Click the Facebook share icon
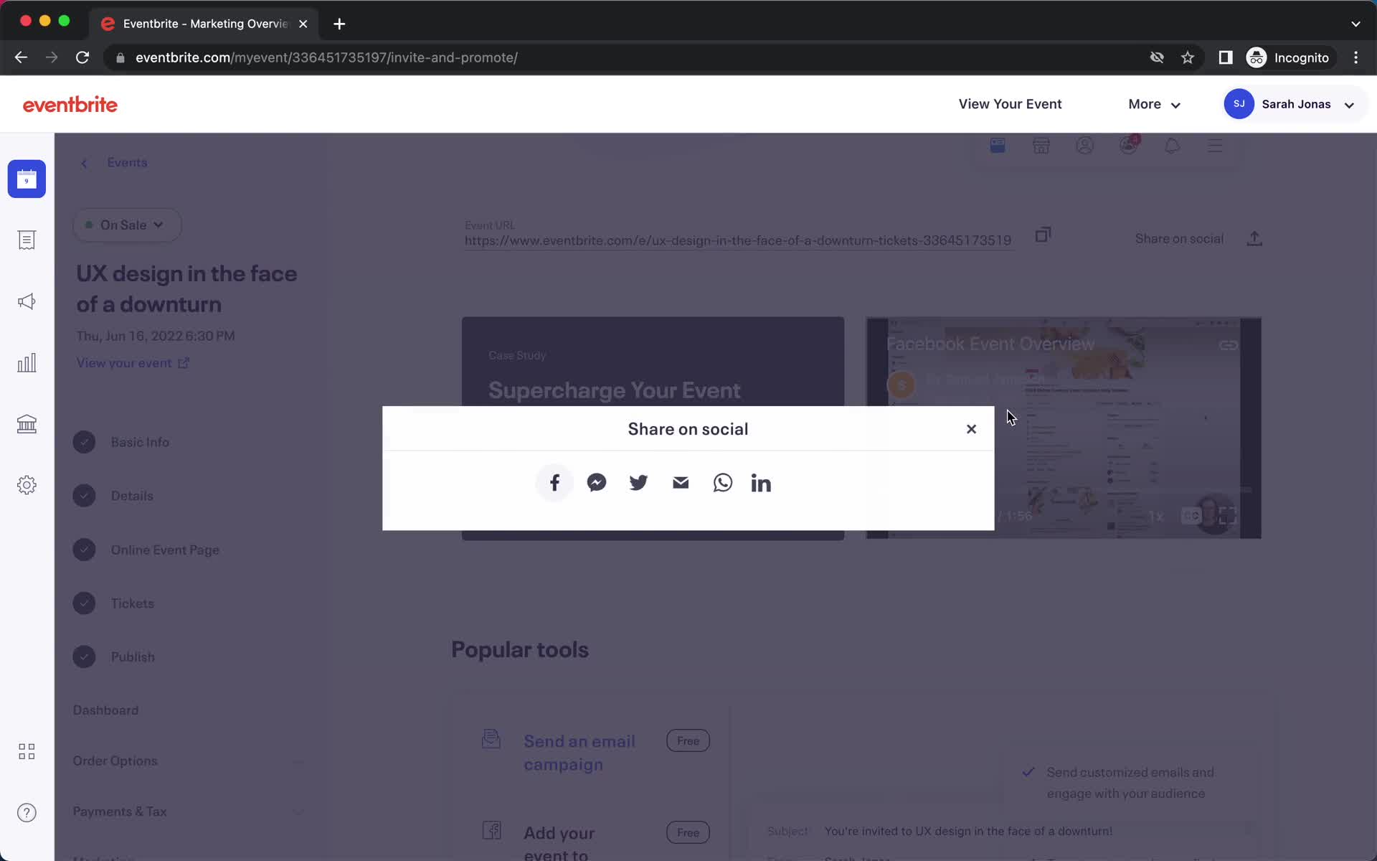 553,481
